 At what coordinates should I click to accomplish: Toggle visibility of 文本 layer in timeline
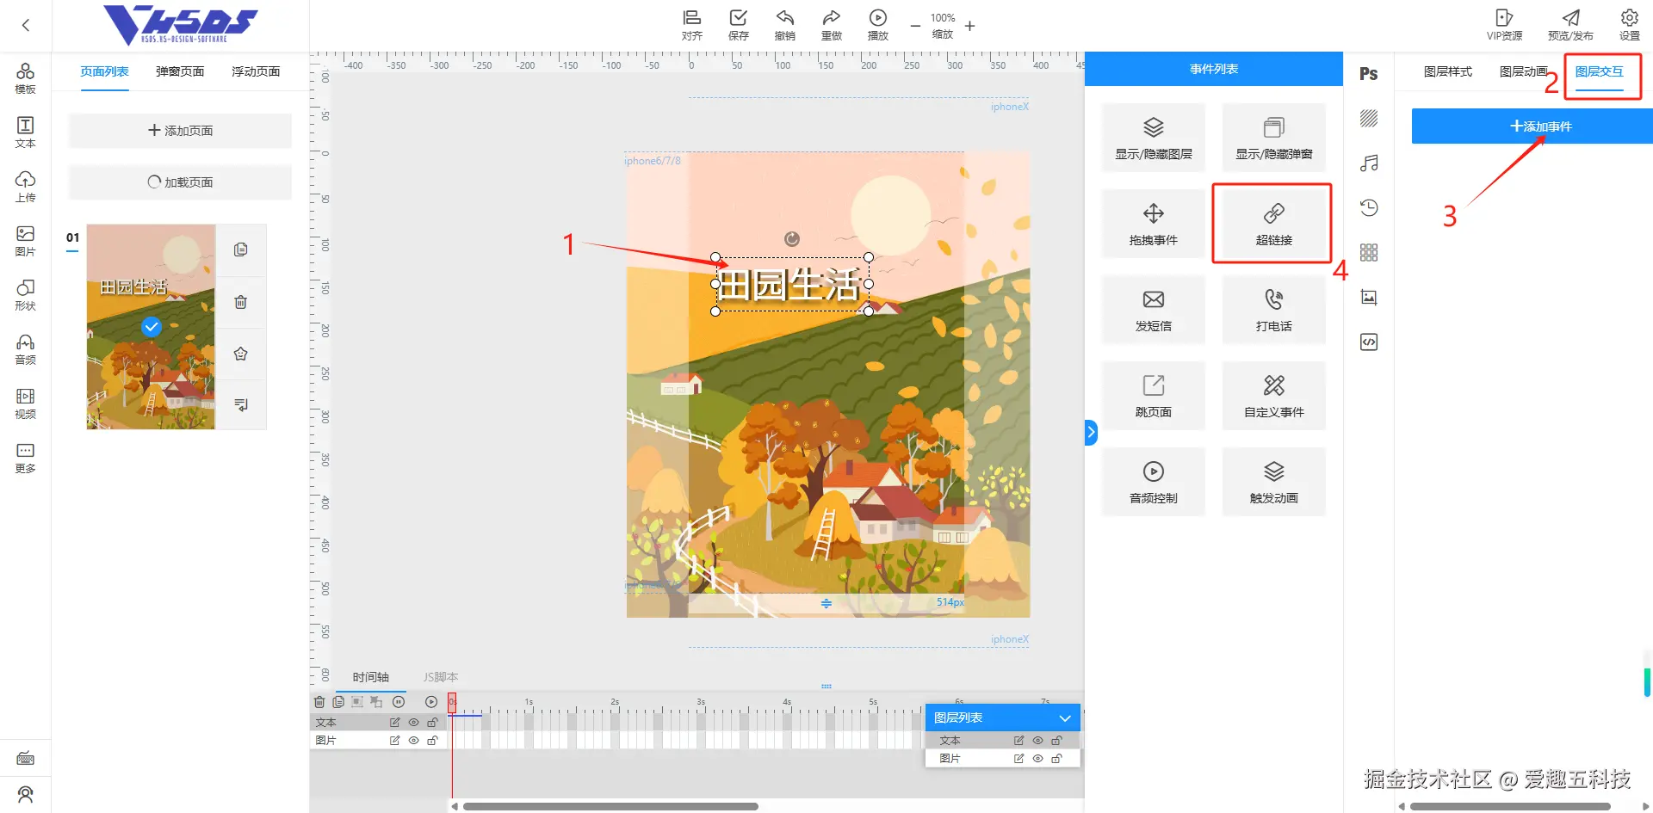(413, 723)
